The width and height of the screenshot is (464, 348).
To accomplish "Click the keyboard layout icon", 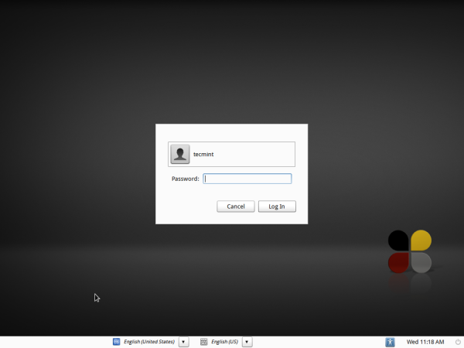I will pyautogui.click(x=203, y=342).
